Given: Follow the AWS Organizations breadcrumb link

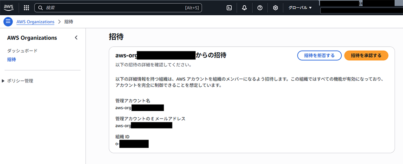Looking at the screenshot, I should coord(35,22).
